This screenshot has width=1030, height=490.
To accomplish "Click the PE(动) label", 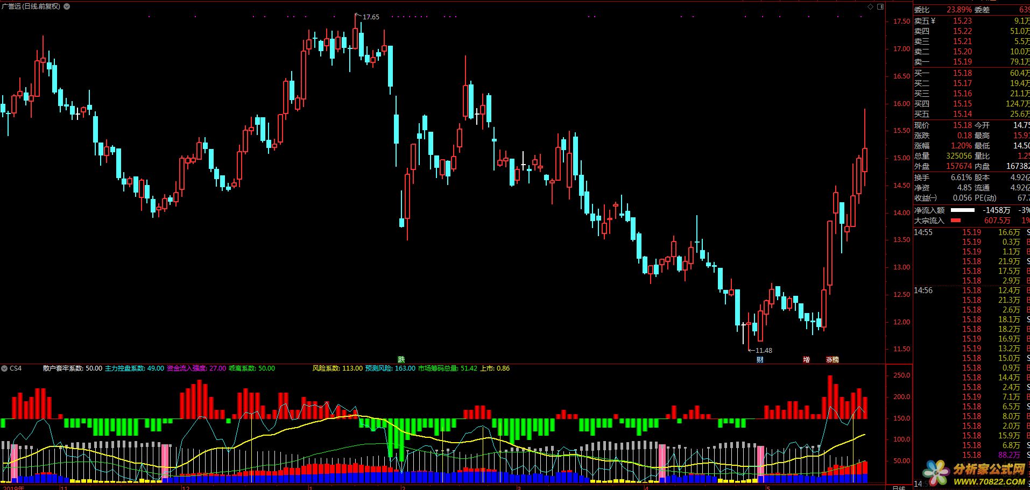I will tap(986, 198).
